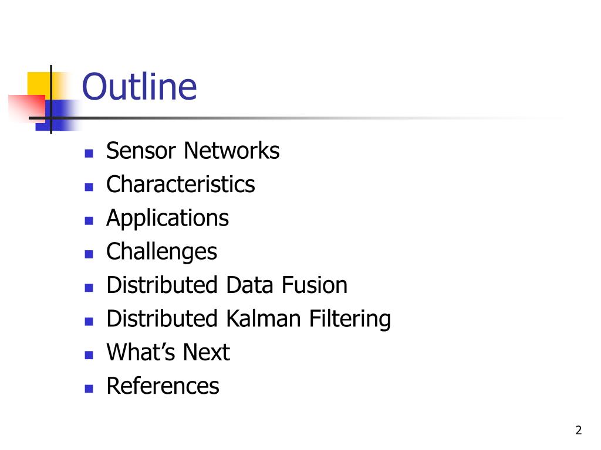Click bullet square before References

(89, 389)
